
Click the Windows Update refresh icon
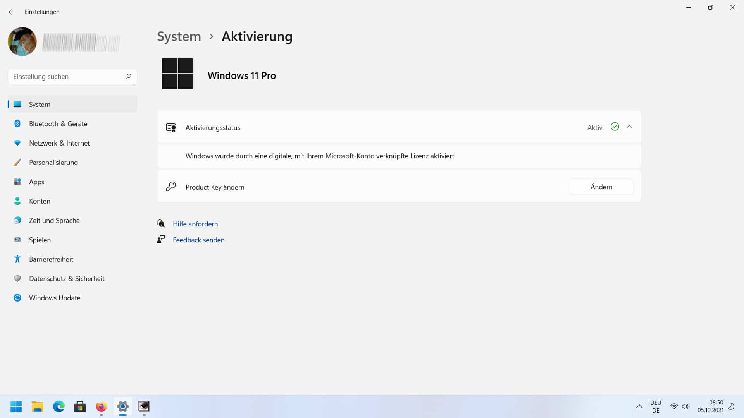tap(17, 298)
